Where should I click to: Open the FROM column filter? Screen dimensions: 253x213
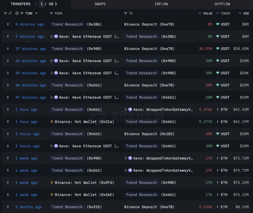(51, 13)
